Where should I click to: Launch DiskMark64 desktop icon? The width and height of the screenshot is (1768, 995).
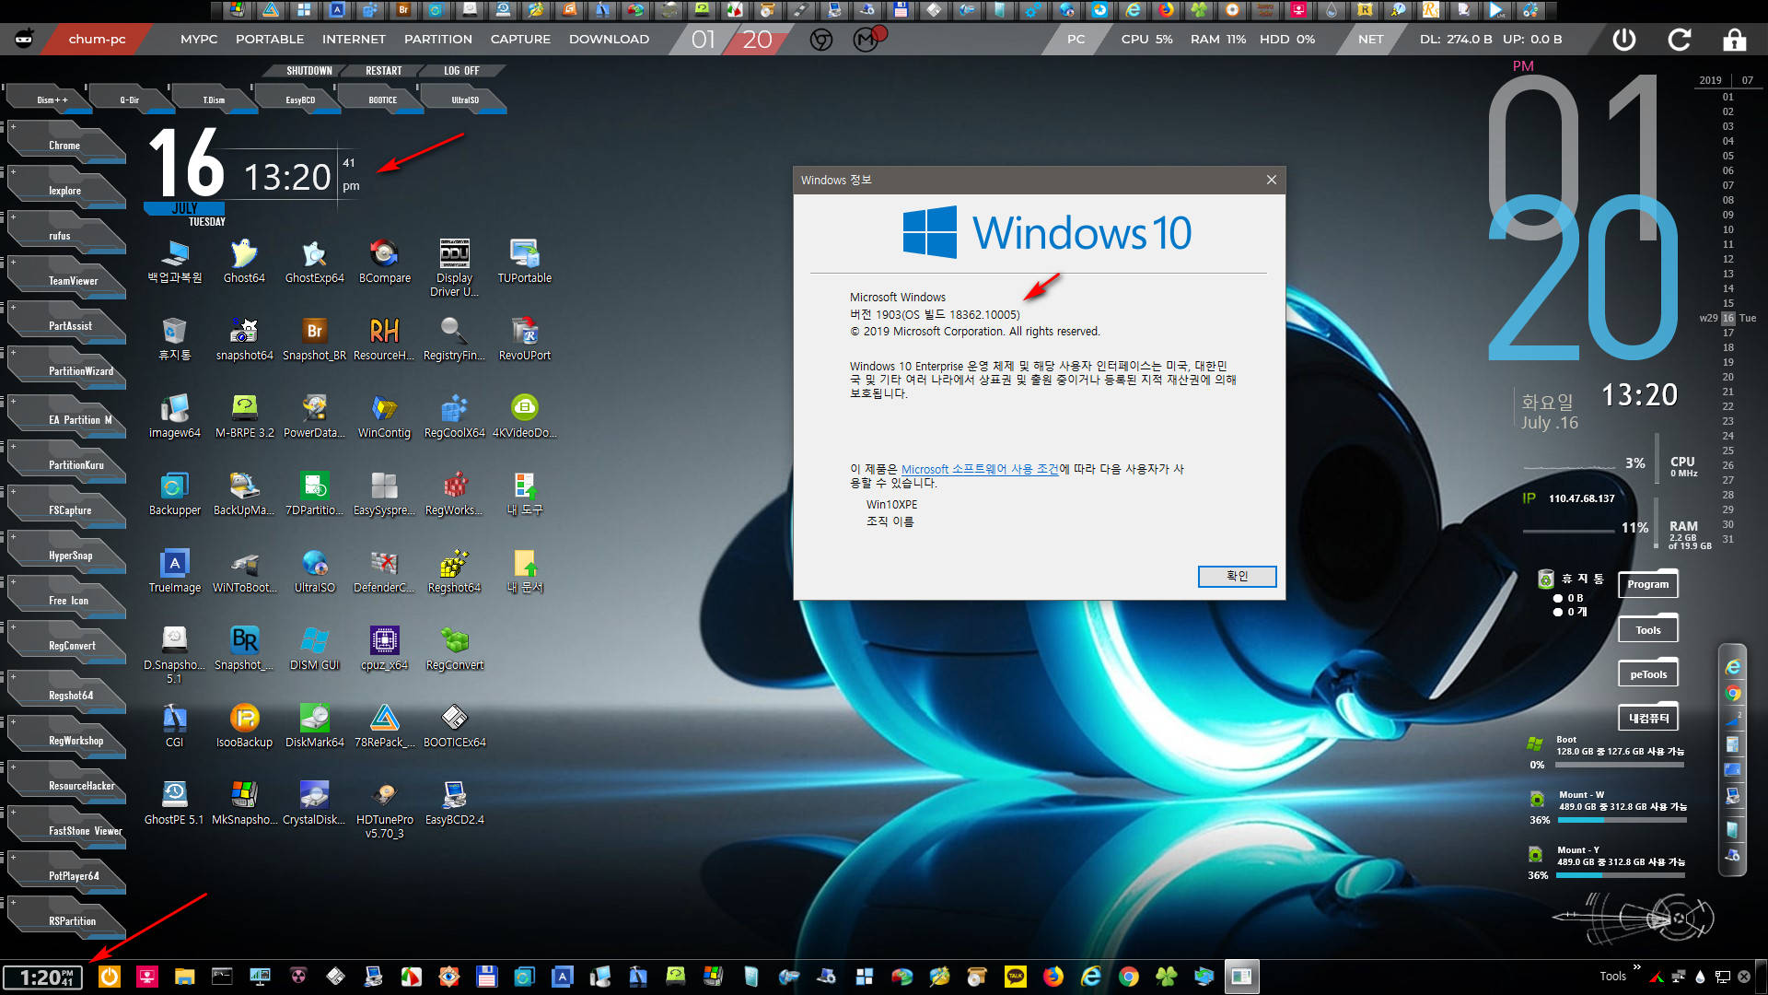pos(314,725)
